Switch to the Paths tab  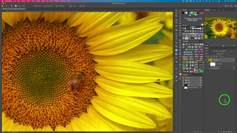coord(190,75)
